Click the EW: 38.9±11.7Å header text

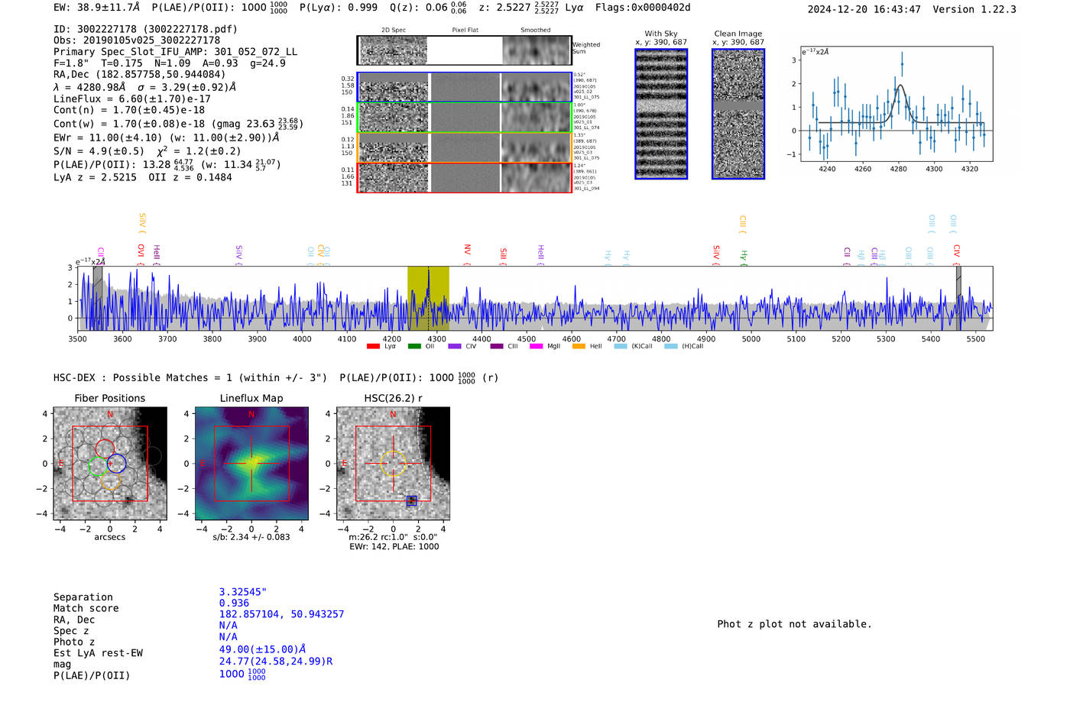click(x=97, y=8)
